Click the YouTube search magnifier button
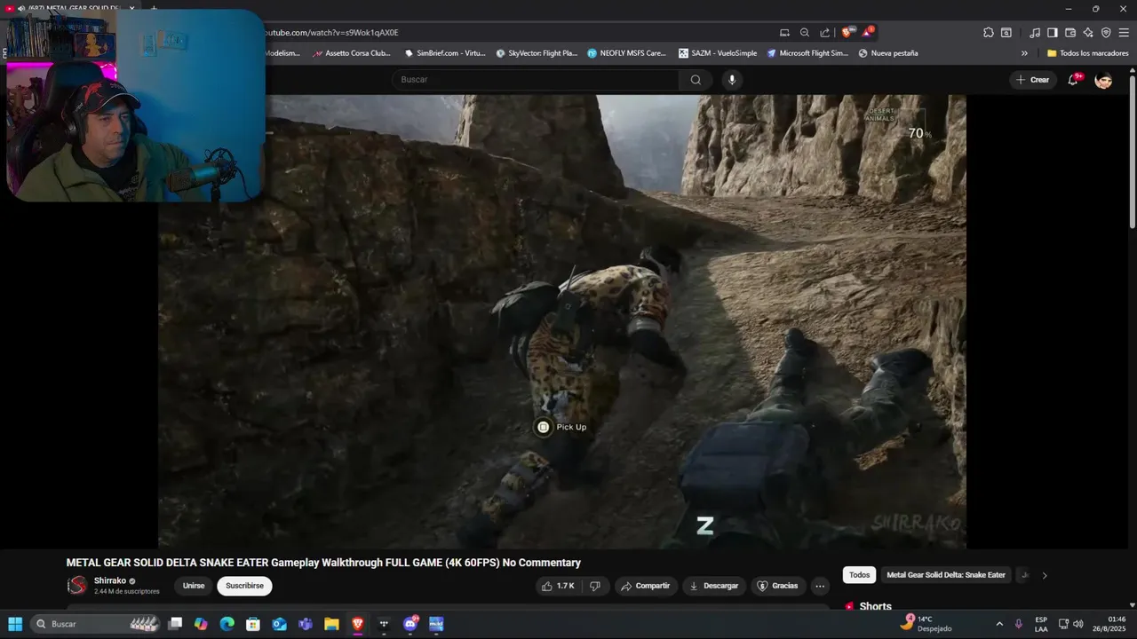Screen dimensions: 1137x639 pyautogui.click(x=696, y=80)
